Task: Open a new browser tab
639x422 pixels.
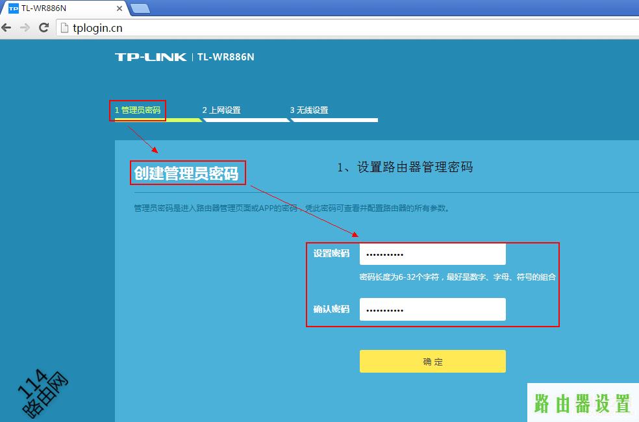Action: (141, 8)
